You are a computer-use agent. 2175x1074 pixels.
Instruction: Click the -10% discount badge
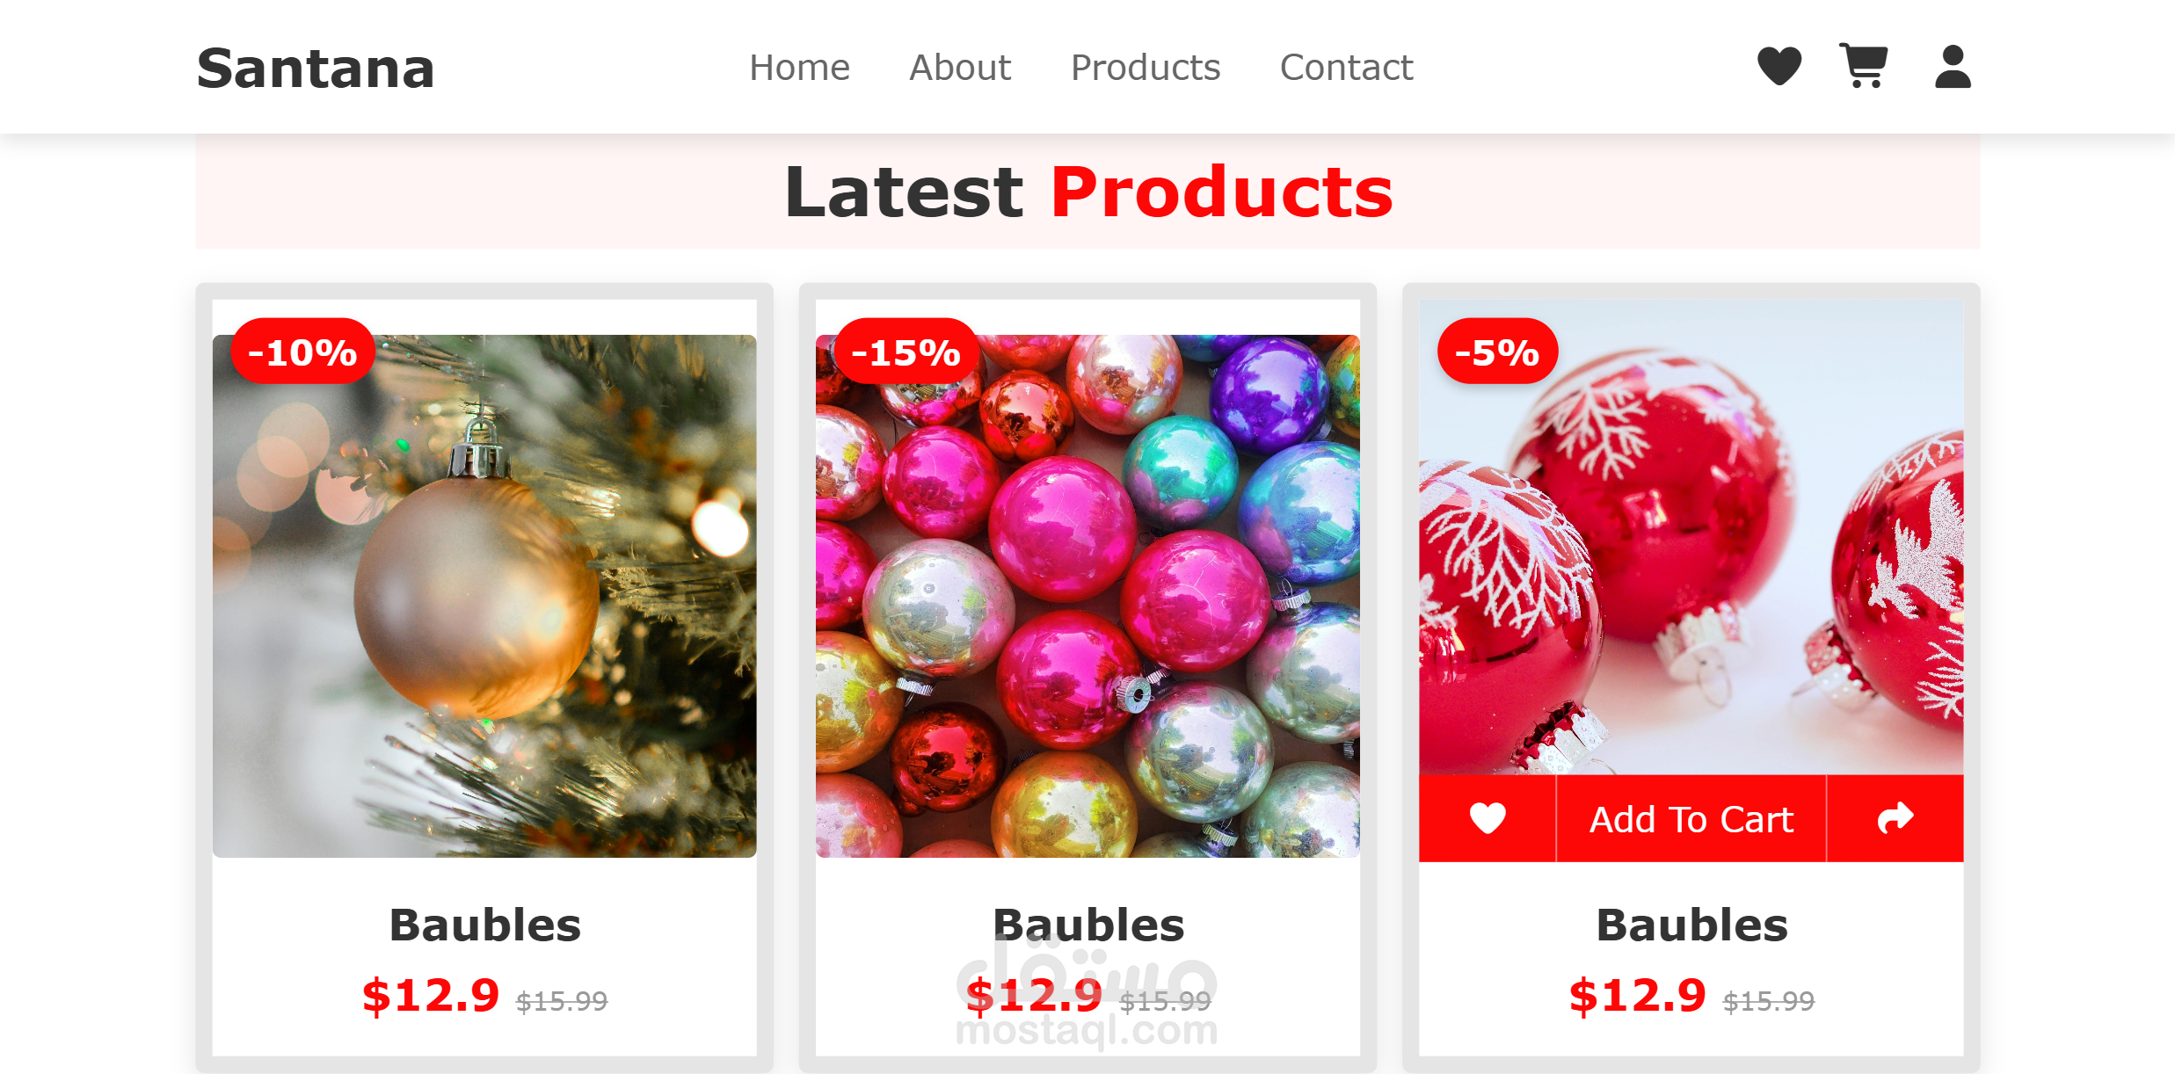pos(302,352)
